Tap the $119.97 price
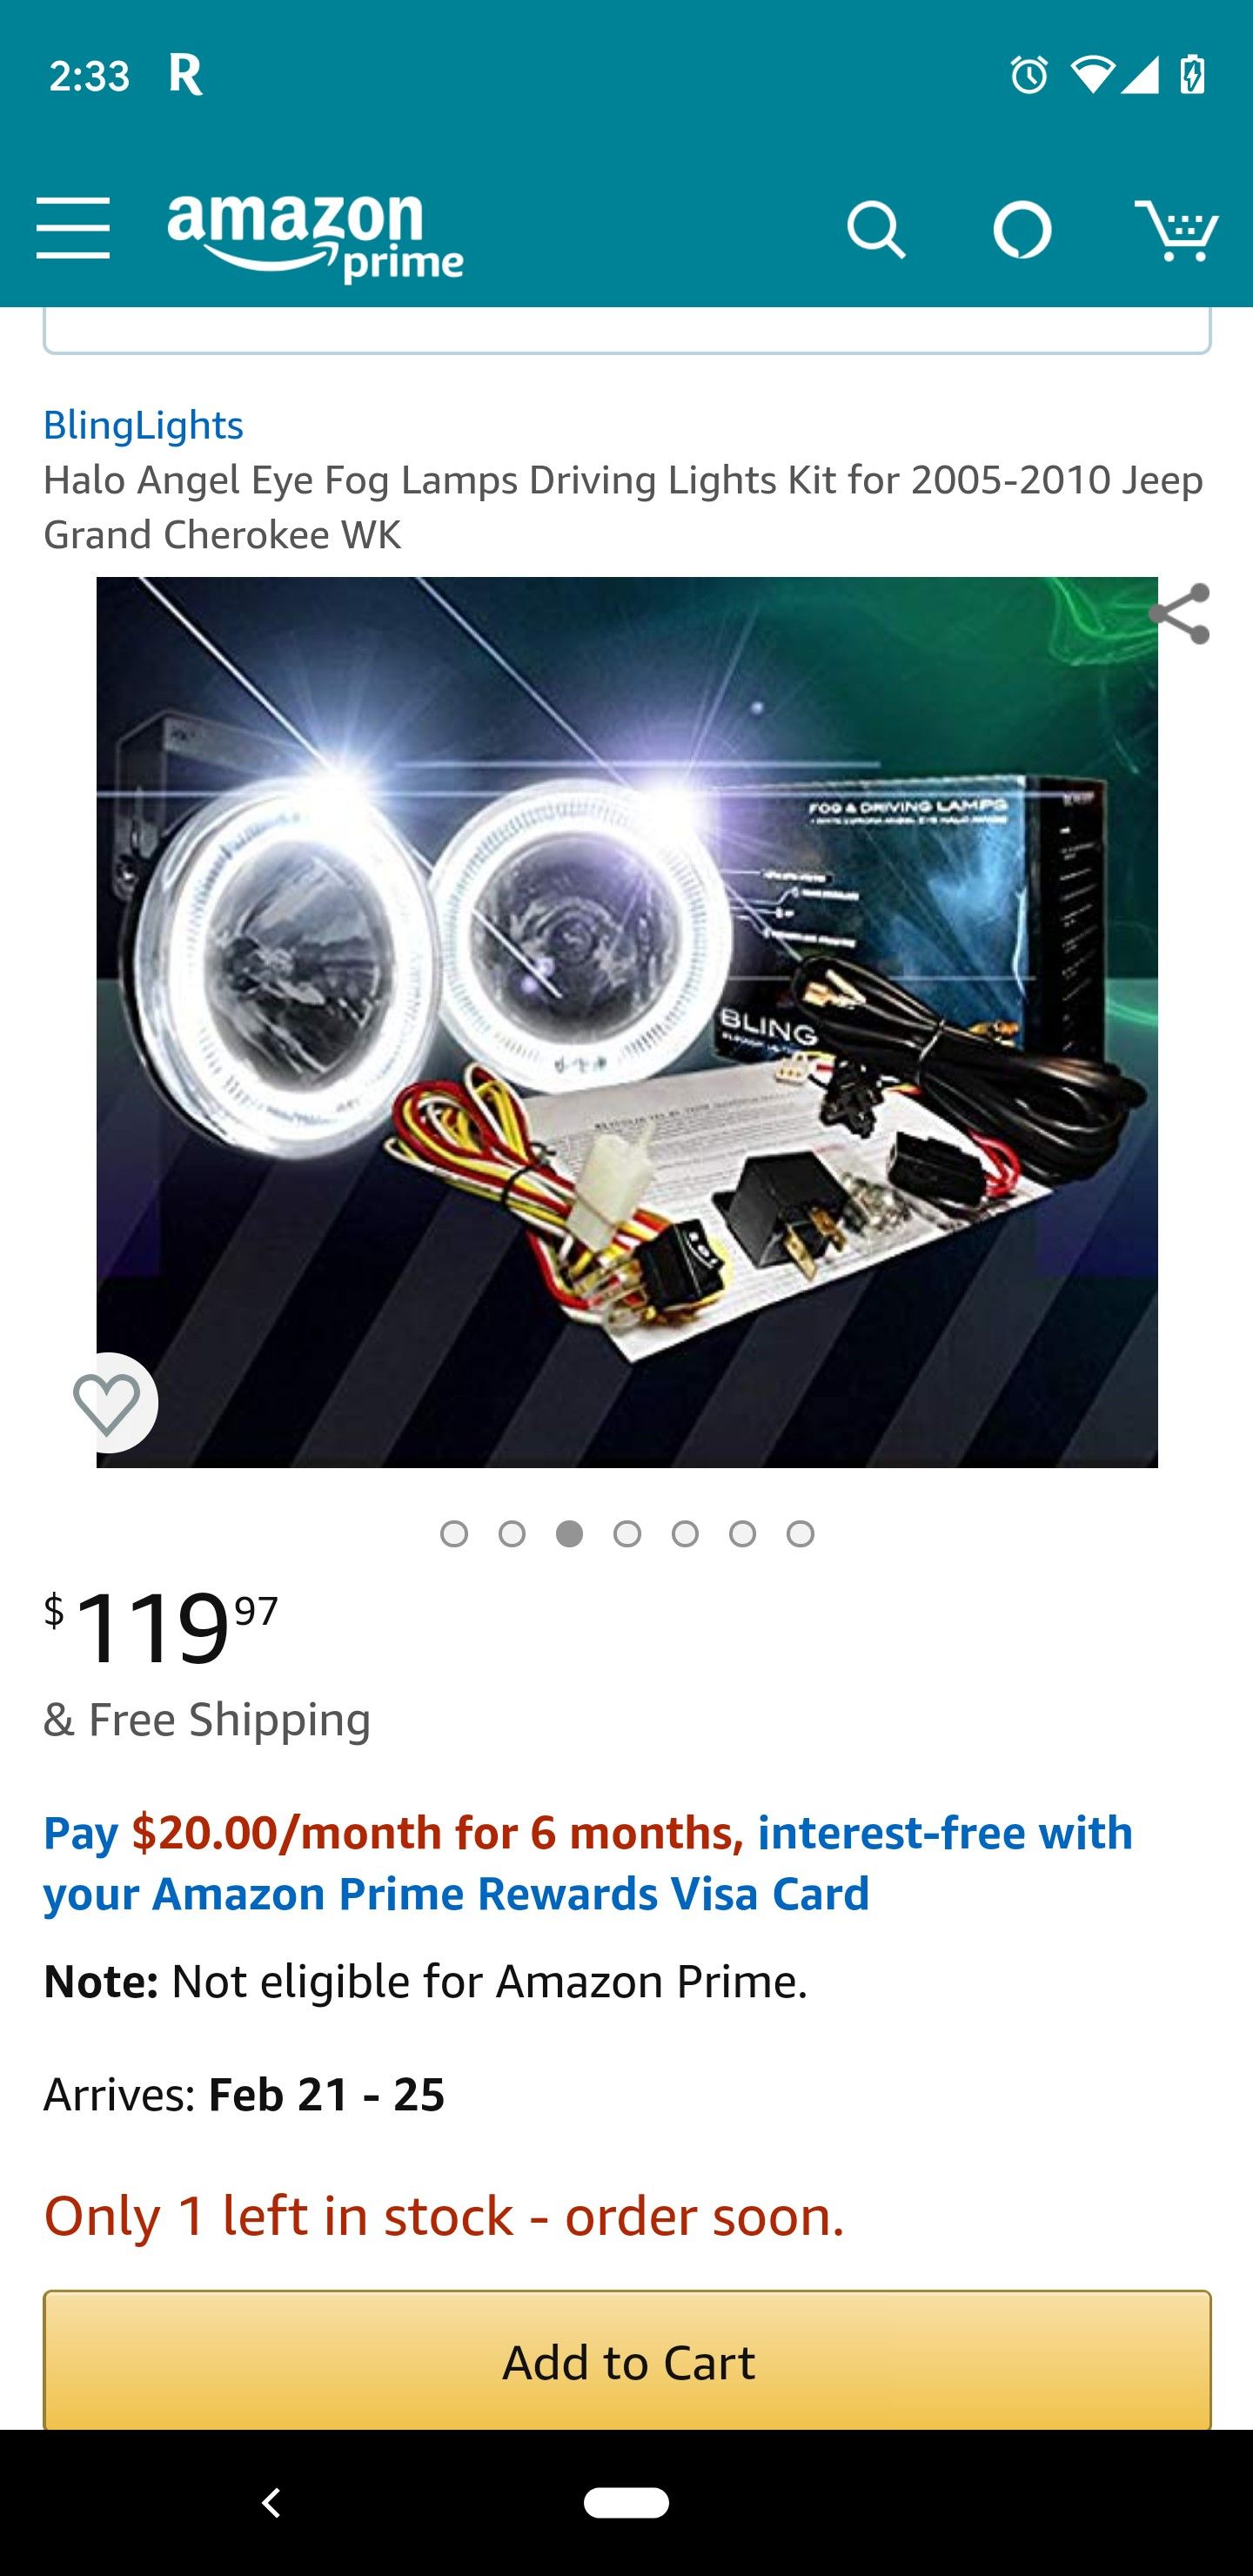The height and width of the screenshot is (2576, 1253). [160, 1628]
